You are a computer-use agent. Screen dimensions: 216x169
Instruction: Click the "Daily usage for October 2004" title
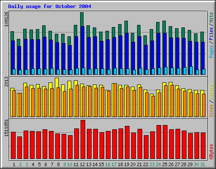click(x=49, y=6)
